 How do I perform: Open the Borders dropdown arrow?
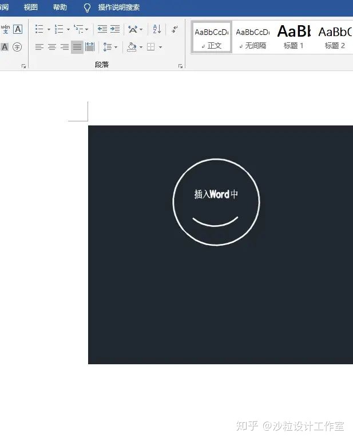160,47
